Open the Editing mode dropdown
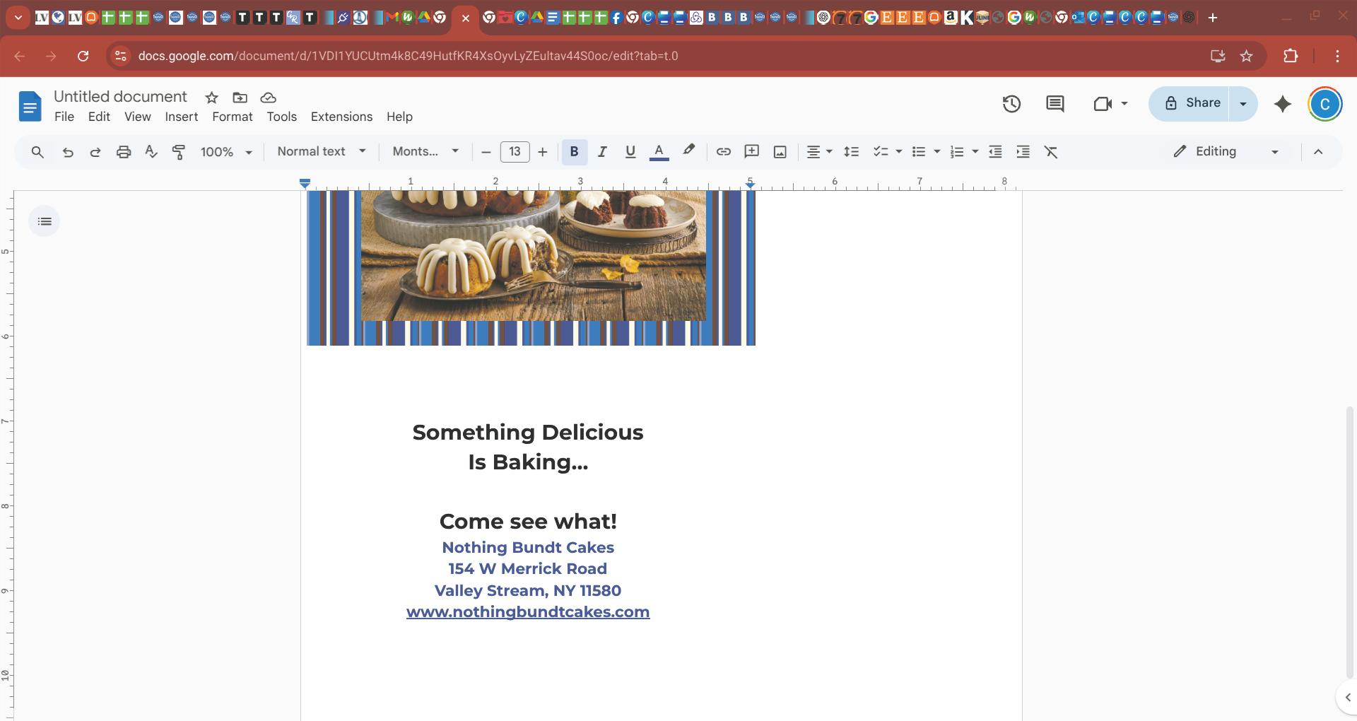This screenshot has height=721, width=1357. tap(1226, 152)
